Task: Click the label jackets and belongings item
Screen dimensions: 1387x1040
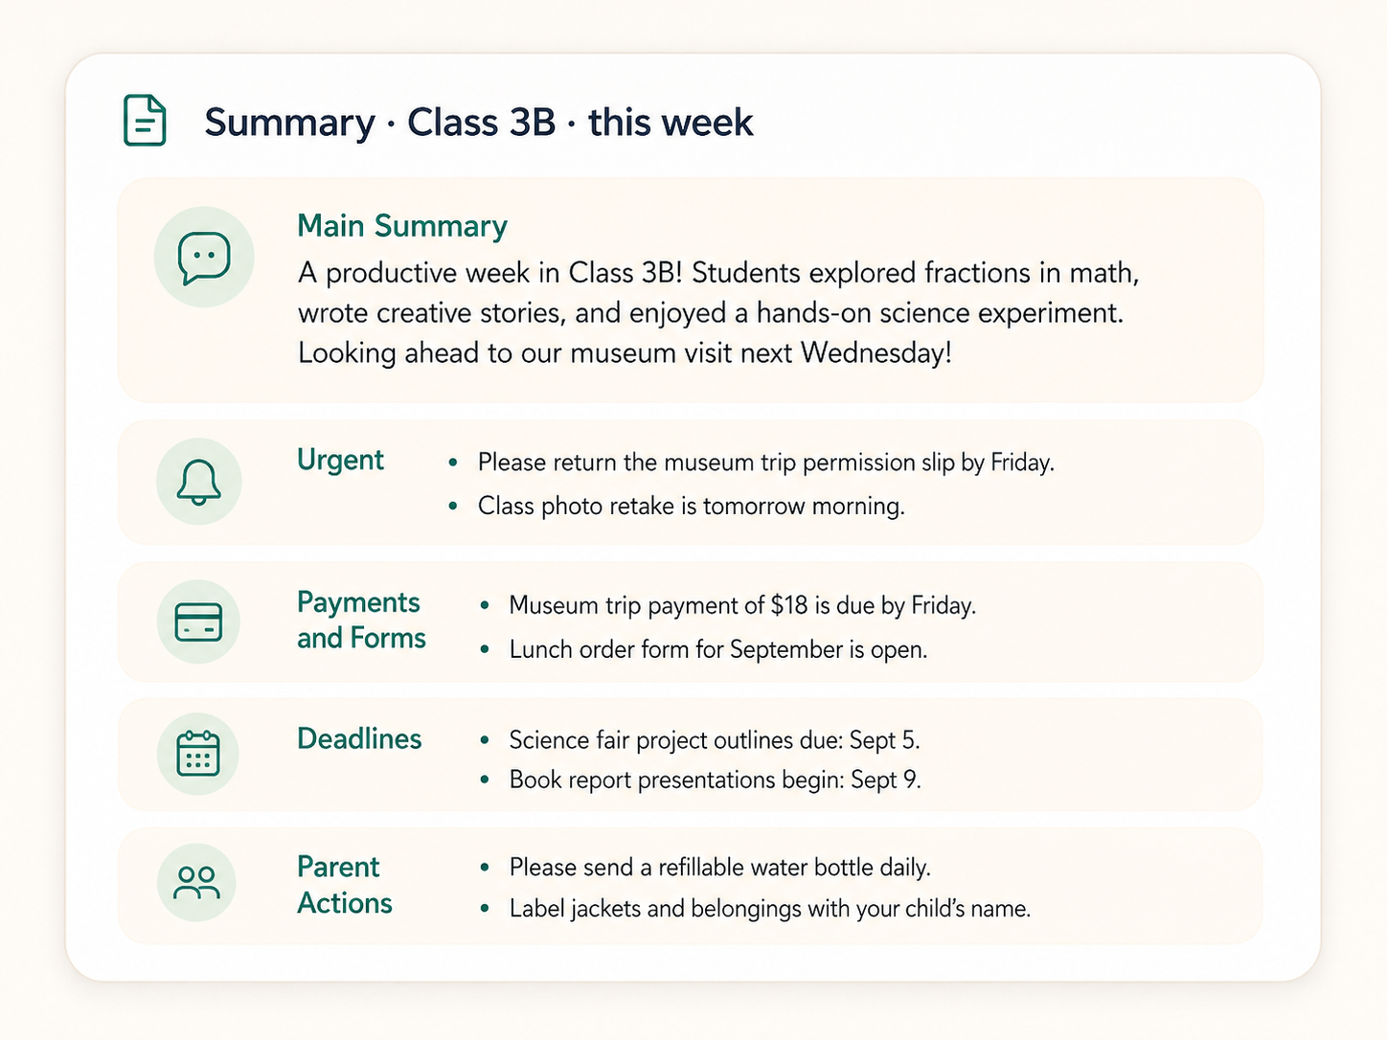Action: (770, 908)
